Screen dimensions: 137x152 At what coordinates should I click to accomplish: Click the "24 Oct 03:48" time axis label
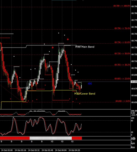[x=47, y=150]
